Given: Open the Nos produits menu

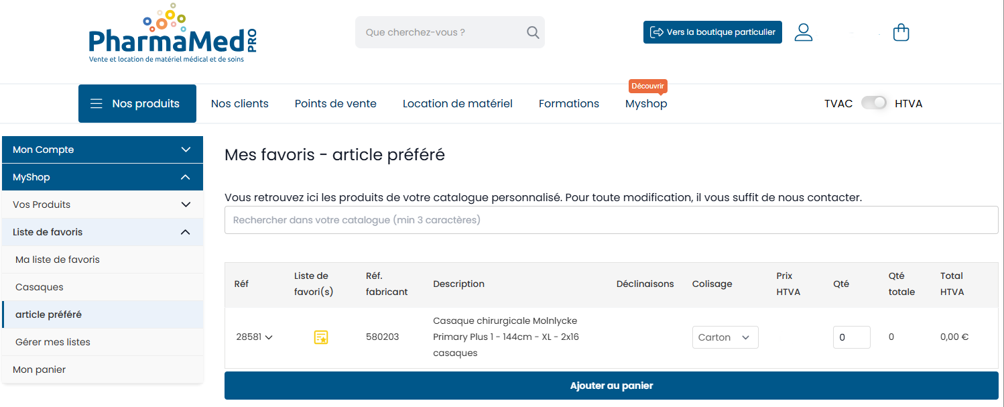Looking at the screenshot, I should coord(137,103).
